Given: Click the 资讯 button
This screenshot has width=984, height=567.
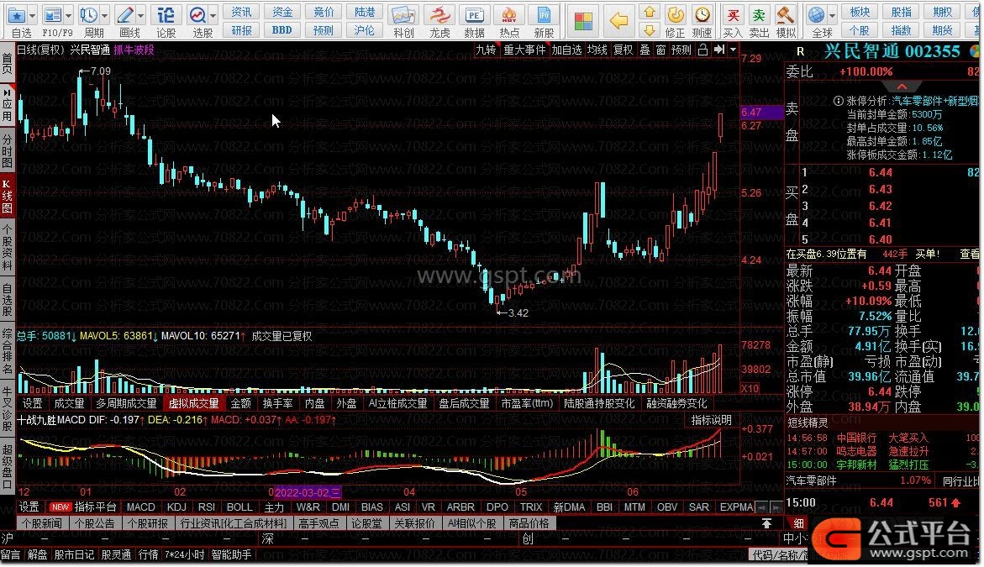Looking at the screenshot, I should click(x=241, y=12).
